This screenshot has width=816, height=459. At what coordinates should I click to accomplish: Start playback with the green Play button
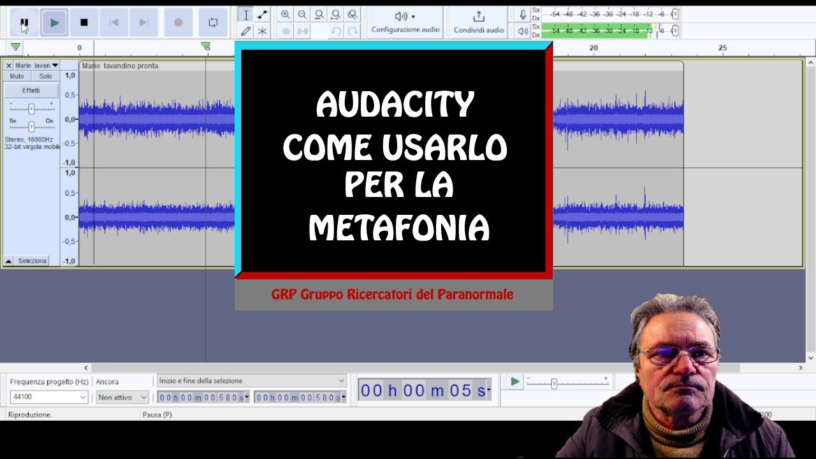point(54,22)
